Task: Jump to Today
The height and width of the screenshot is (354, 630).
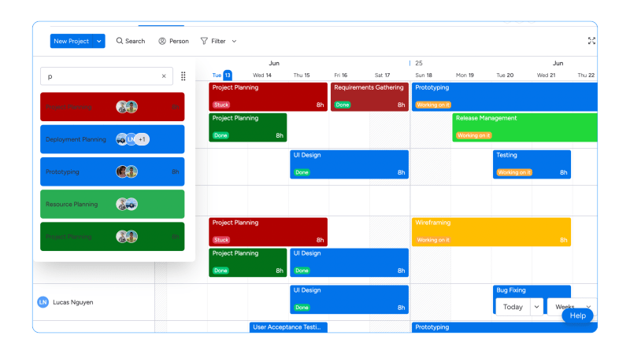Action: 513,307
